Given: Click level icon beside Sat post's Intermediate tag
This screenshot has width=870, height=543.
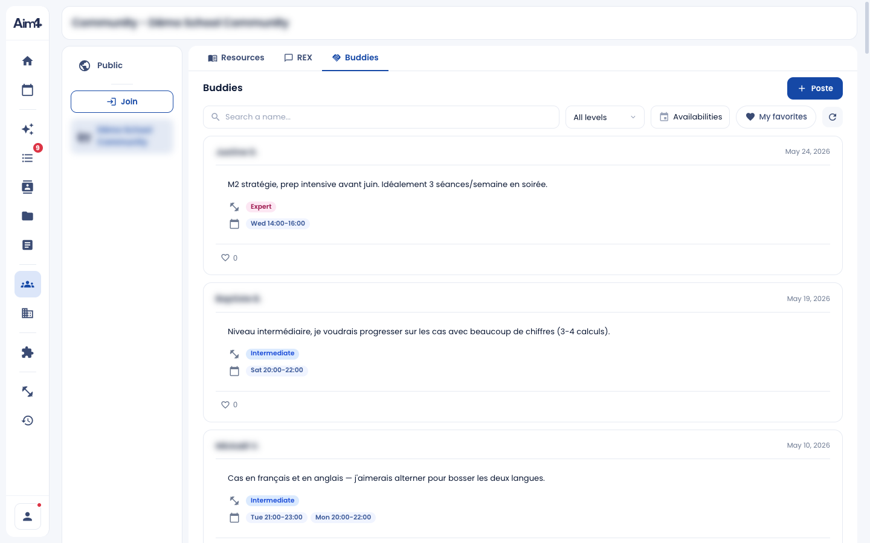Looking at the screenshot, I should pyautogui.click(x=234, y=354).
